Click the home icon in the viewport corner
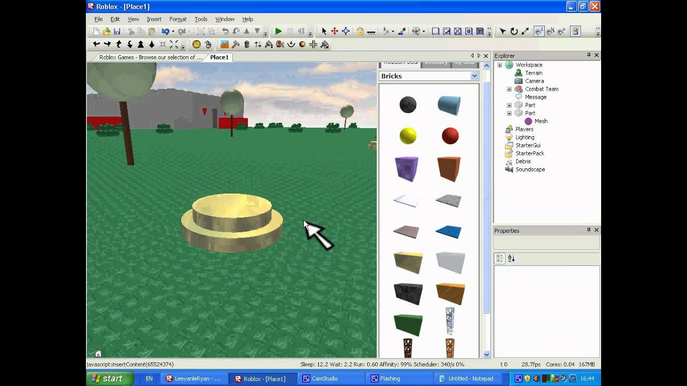The image size is (687, 386). click(x=98, y=353)
